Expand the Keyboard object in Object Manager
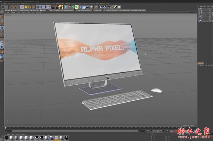 point(200,15)
